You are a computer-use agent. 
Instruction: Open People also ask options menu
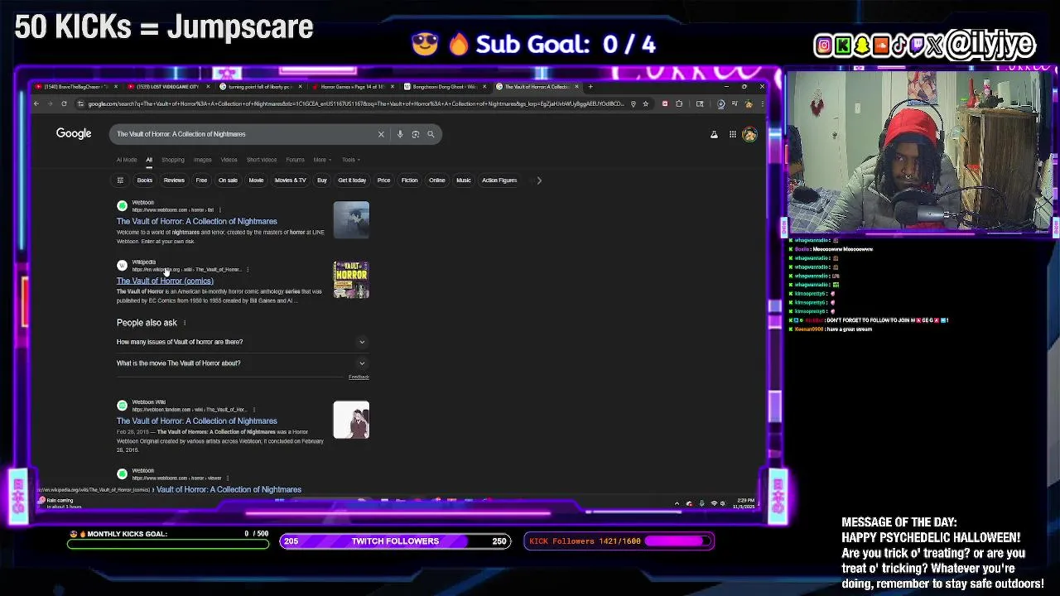(185, 323)
